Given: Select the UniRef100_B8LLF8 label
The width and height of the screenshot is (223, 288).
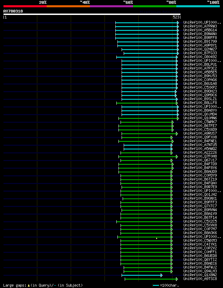Looking at the screenshot, I should pyautogui.click(x=200, y=103).
